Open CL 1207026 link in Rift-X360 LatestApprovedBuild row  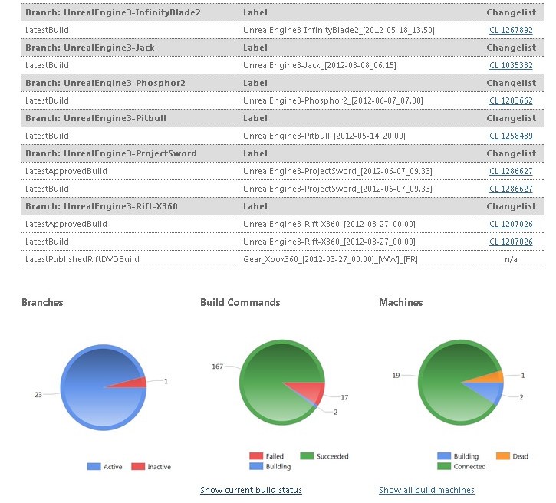[x=511, y=224]
